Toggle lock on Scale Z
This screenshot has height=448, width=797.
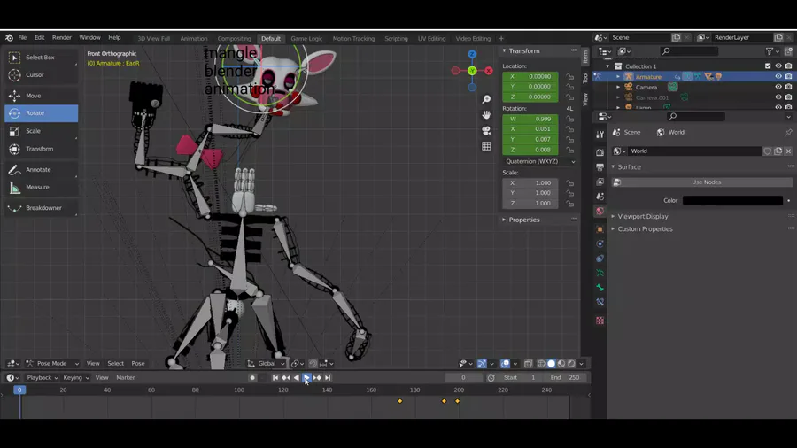570,203
